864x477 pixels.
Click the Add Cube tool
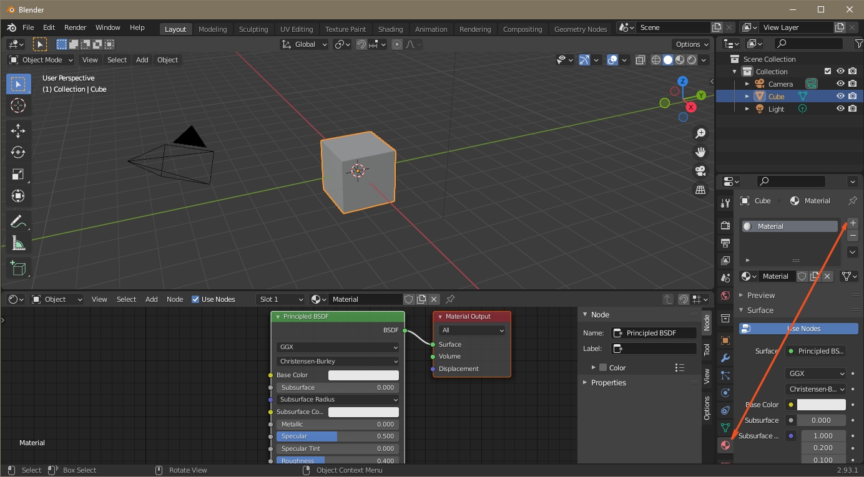pyautogui.click(x=18, y=269)
